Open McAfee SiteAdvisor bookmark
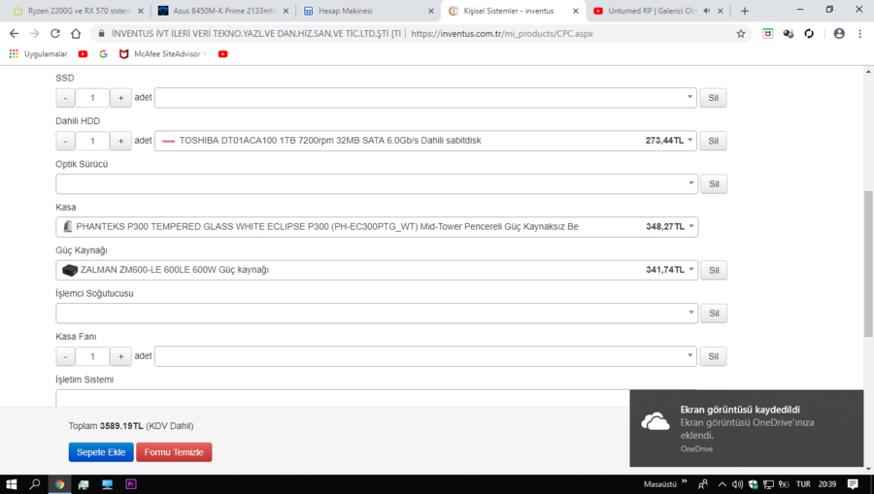The image size is (874, 494). (x=162, y=54)
